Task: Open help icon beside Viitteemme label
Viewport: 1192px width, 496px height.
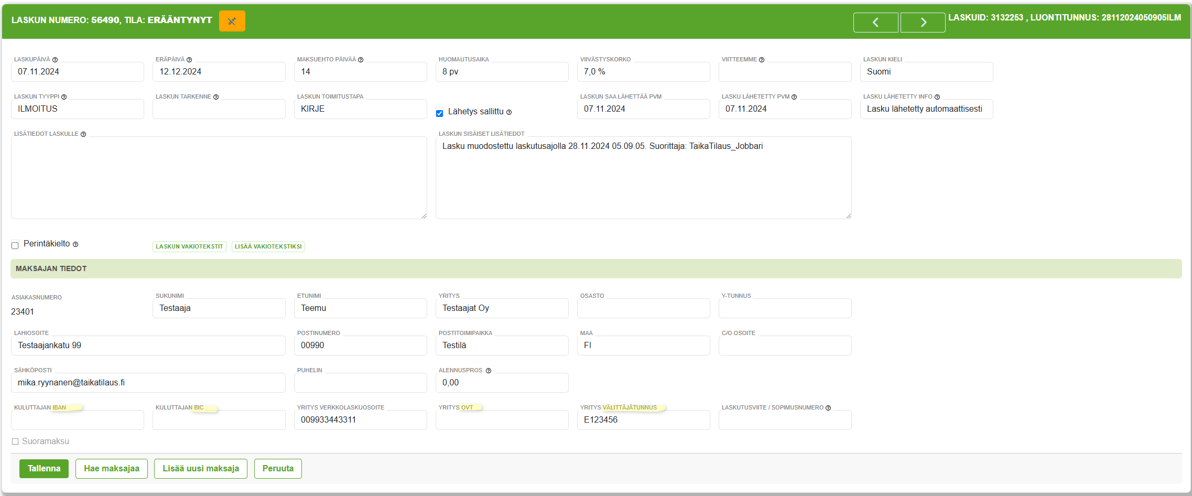Action: (x=762, y=60)
